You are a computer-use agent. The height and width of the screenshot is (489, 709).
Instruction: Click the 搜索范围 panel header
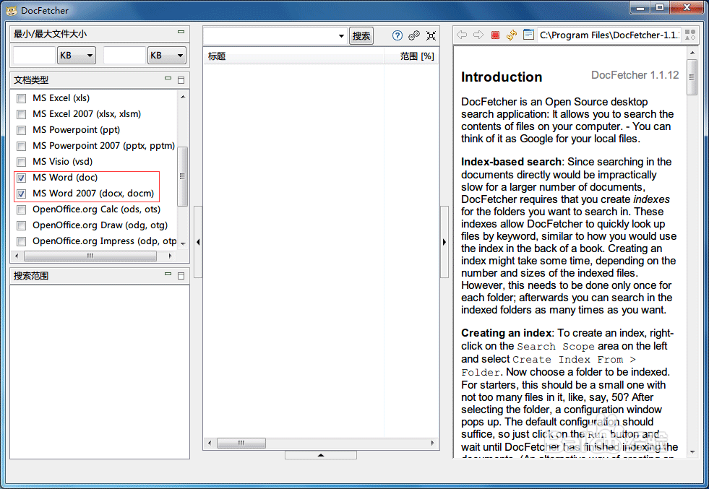pyautogui.click(x=100, y=276)
